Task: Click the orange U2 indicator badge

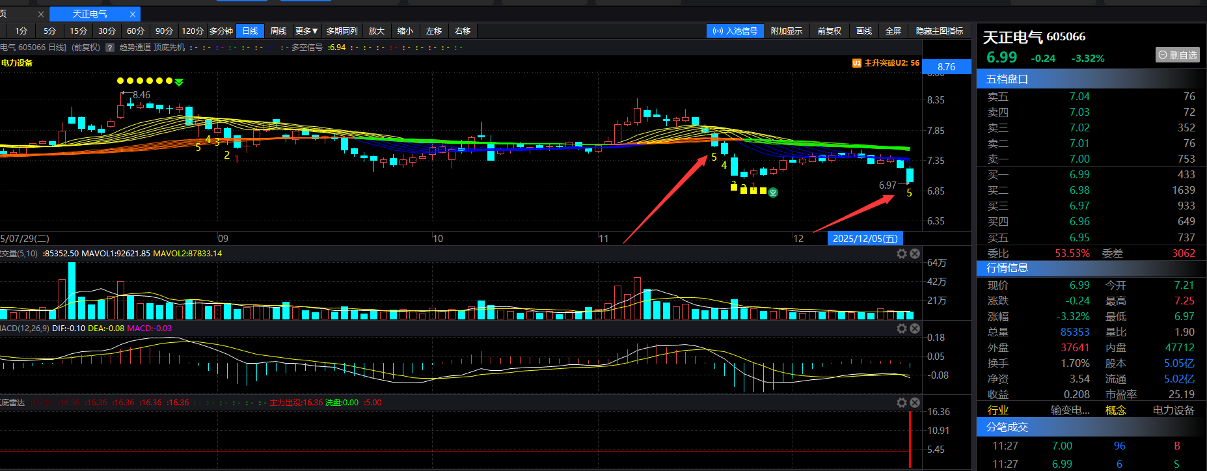Action: point(857,63)
